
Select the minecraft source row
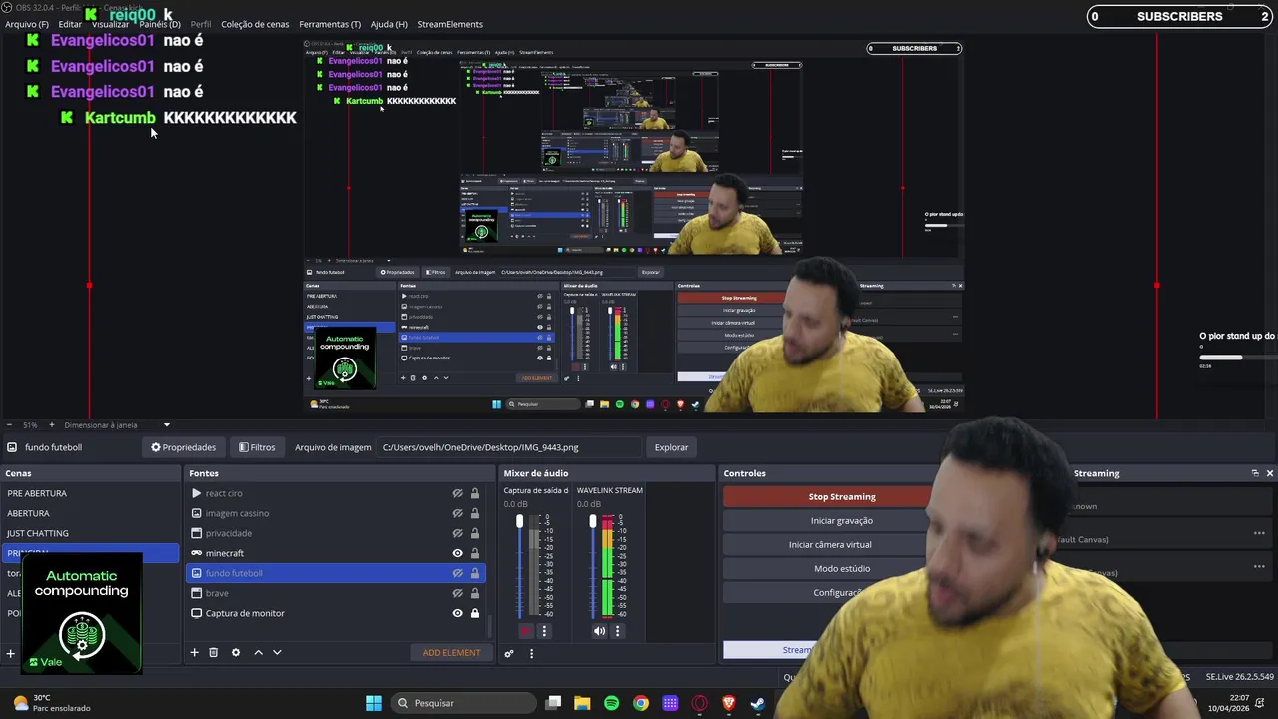point(335,553)
